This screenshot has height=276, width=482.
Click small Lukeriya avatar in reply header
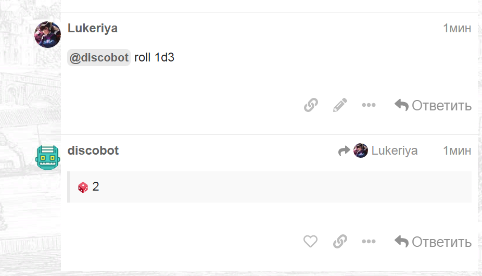[x=361, y=151]
